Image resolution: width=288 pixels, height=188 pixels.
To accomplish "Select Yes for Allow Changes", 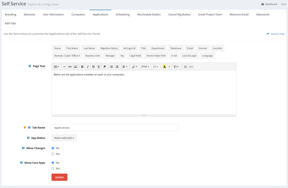I will (x=53, y=154).
